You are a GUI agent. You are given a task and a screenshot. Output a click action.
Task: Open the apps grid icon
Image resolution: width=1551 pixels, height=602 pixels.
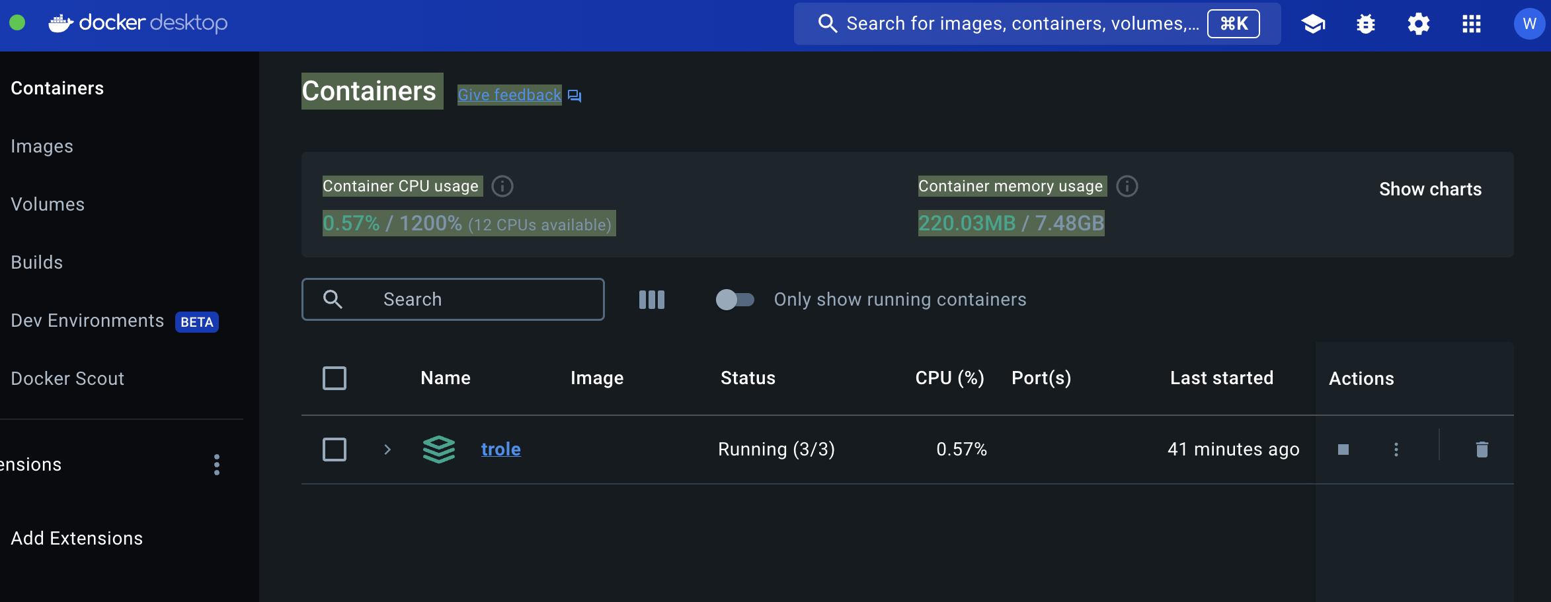1472,24
